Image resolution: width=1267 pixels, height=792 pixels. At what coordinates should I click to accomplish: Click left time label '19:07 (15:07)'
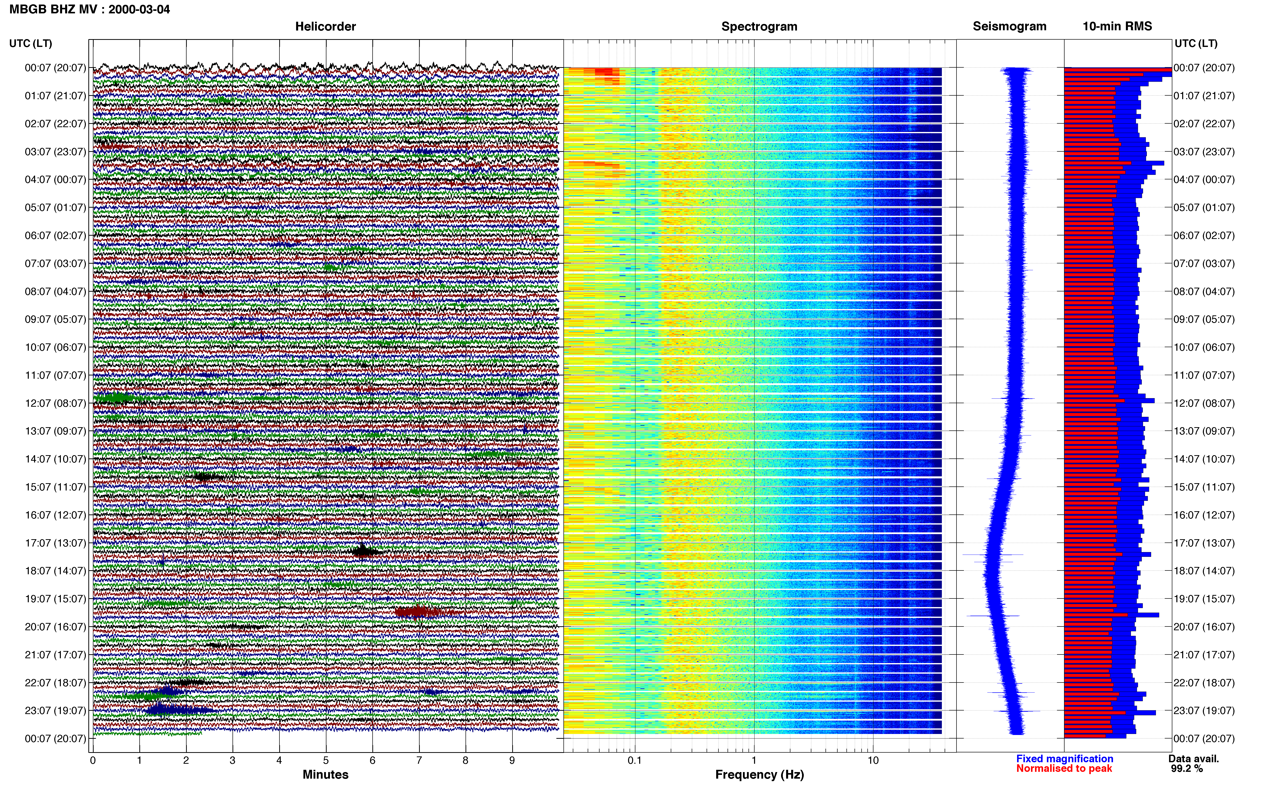click(x=55, y=599)
